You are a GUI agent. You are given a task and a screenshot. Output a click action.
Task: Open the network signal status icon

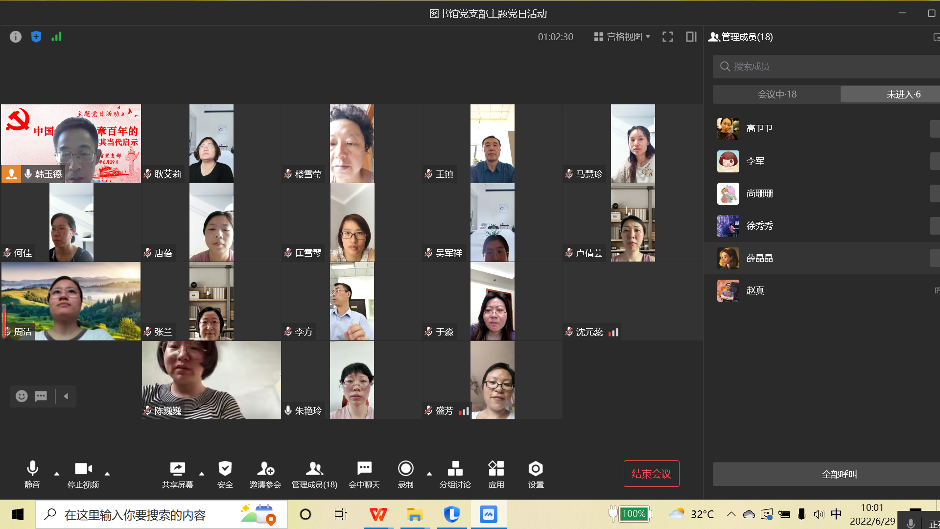(56, 37)
